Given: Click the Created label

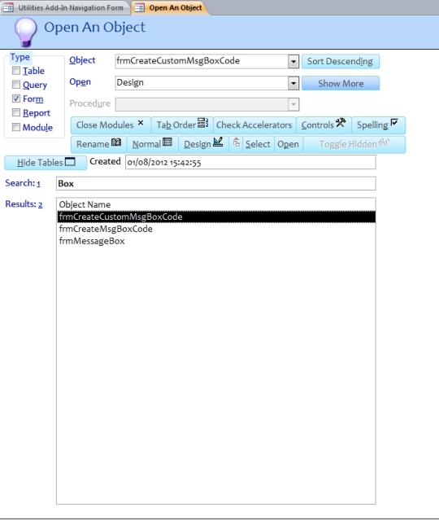Looking at the screenshot, I should pyautogui.click(x=105, y=161).
